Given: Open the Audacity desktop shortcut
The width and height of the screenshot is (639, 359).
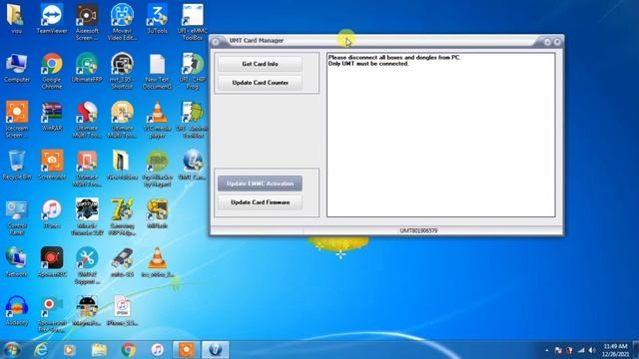Looking at the screenshot, I should click(x=17, y=311).
